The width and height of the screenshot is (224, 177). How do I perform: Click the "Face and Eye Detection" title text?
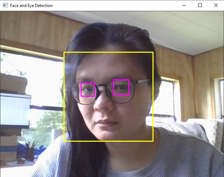(x=31, y=6)
